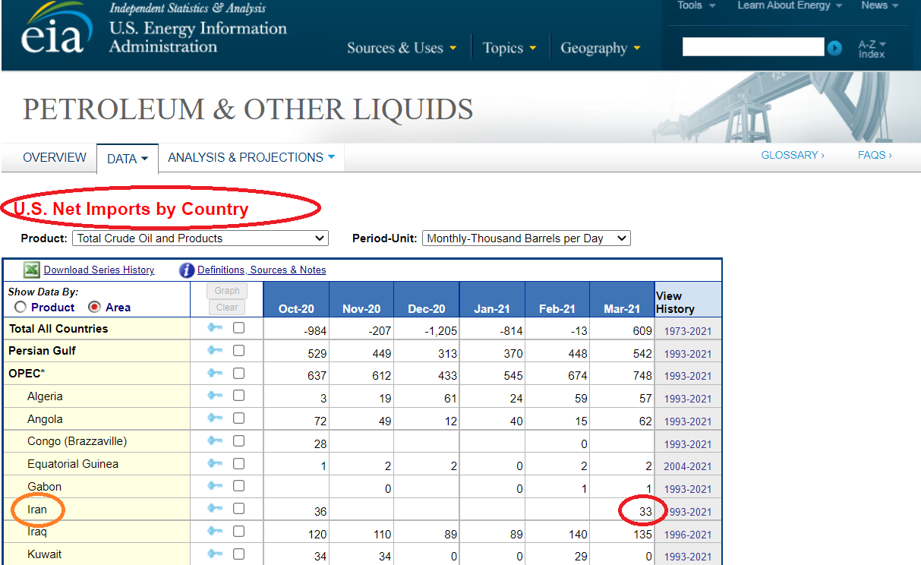This screenshot has height=565, width=921.
Task: View 1973-2021 history for Total All Countries
Action: point(688,331)
